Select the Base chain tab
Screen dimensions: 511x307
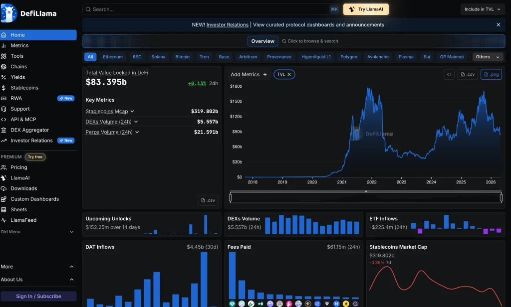[224, 57]
